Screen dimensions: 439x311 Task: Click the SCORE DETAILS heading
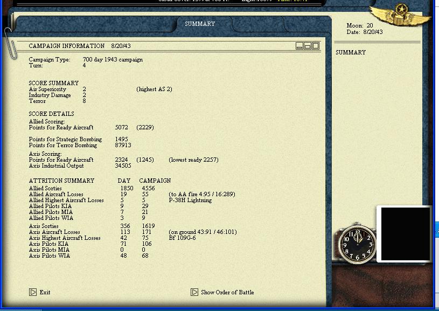pyautogui.click(x=52, y=114)
